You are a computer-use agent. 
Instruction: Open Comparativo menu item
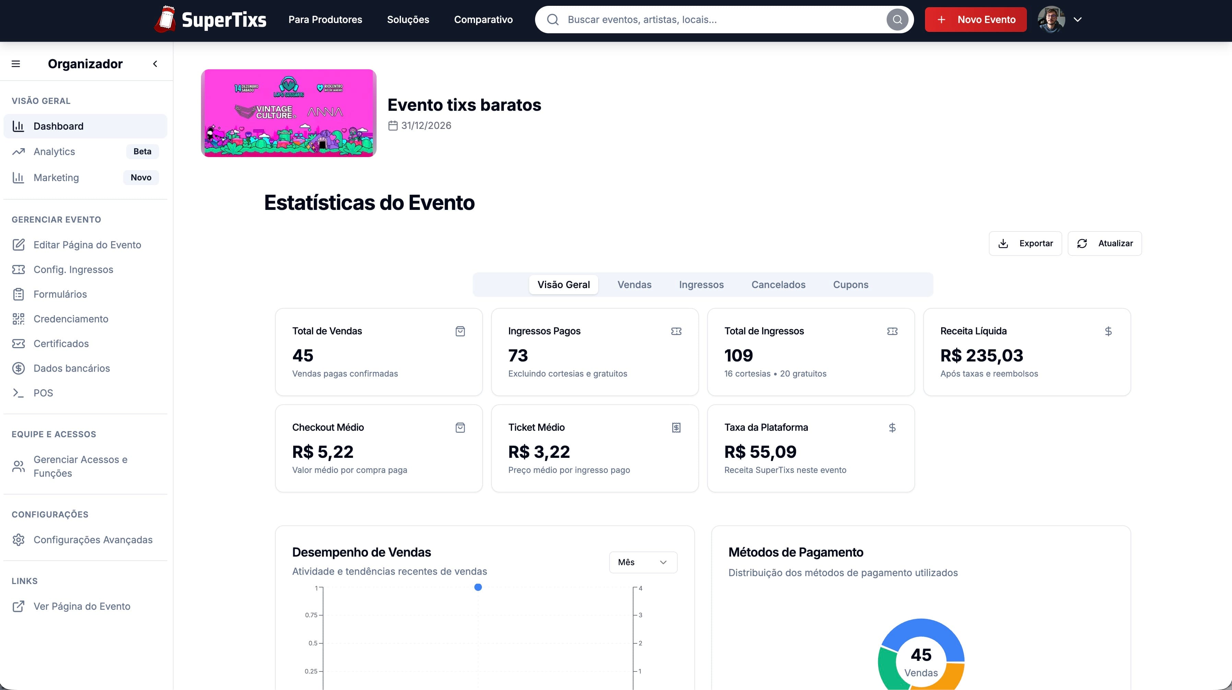(x=483, y=20)
